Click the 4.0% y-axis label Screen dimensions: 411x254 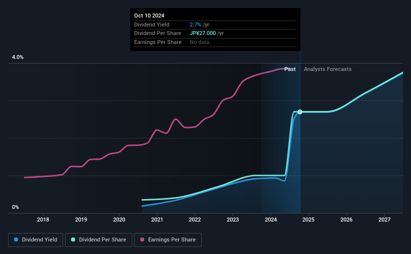coord(18,57)
